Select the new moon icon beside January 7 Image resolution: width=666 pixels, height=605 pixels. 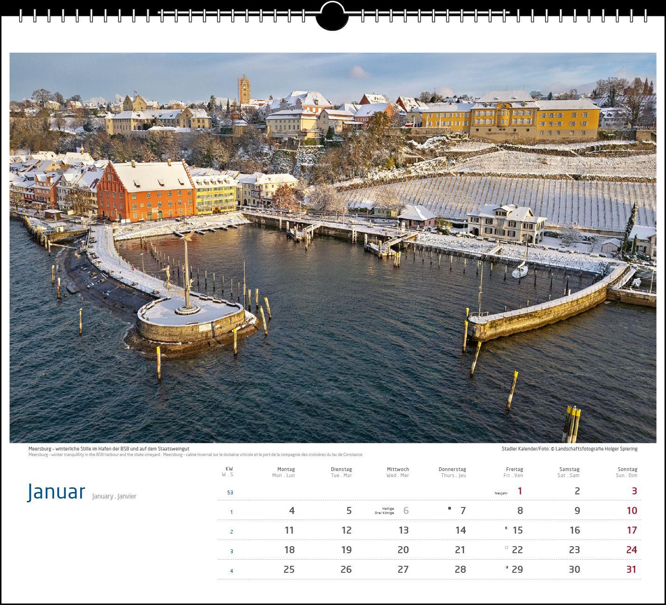(449, 507)
